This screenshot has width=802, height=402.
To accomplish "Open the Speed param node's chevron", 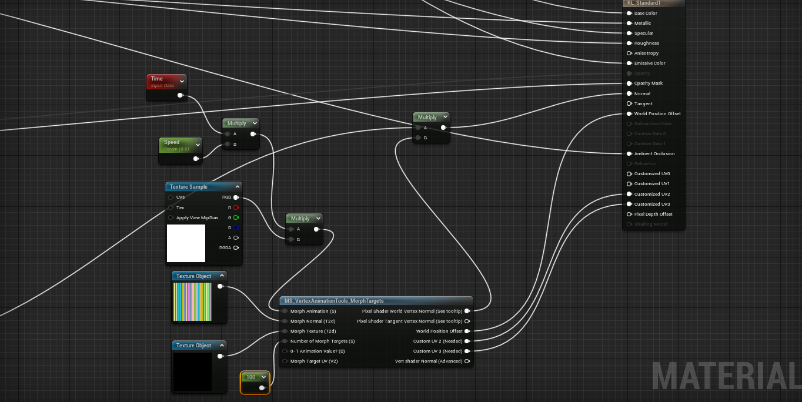I will pos(197,145).
